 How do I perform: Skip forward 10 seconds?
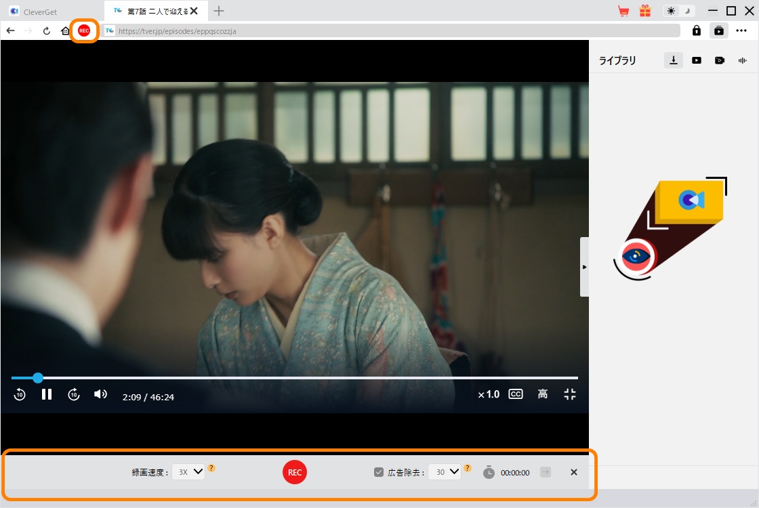(x=74, y=394)
